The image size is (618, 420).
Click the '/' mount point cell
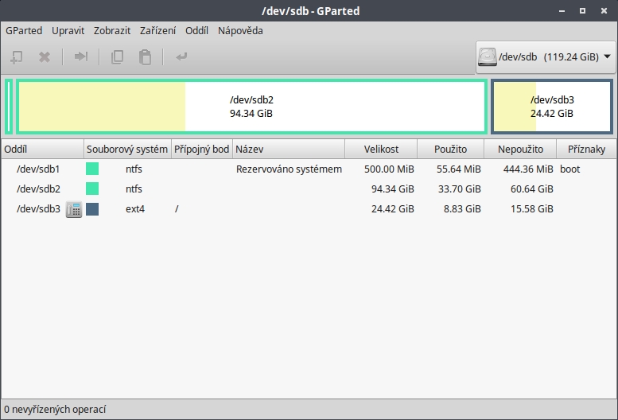point(177,209)
